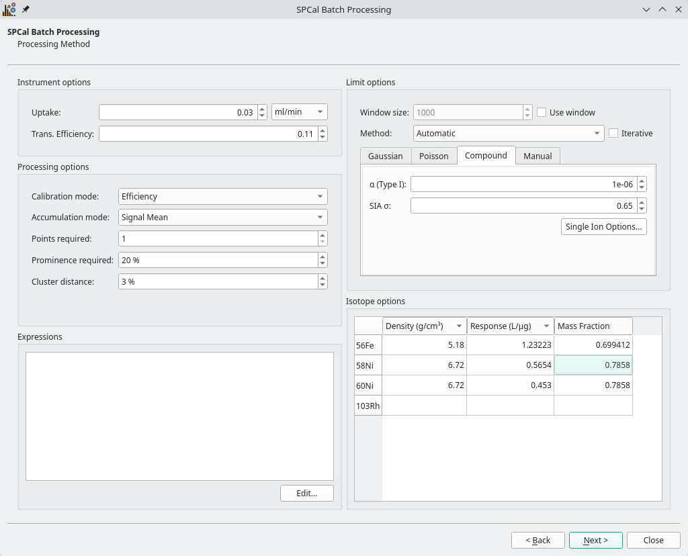Enable the Iterative checkbox
This screenshot has width=688, height=556.
(x=613, y=134)
